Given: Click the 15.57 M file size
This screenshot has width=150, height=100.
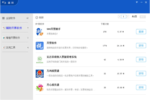Looking at the screenshot, I should [x=121, y=74].
